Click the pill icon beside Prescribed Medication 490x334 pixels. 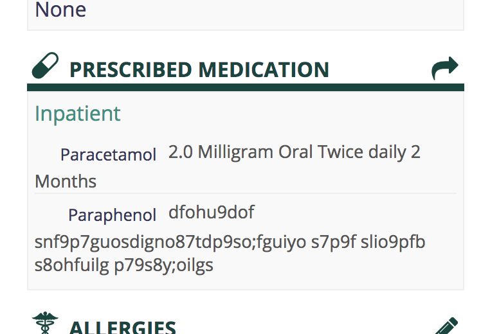pyautogui.click(x=45, y=66)
